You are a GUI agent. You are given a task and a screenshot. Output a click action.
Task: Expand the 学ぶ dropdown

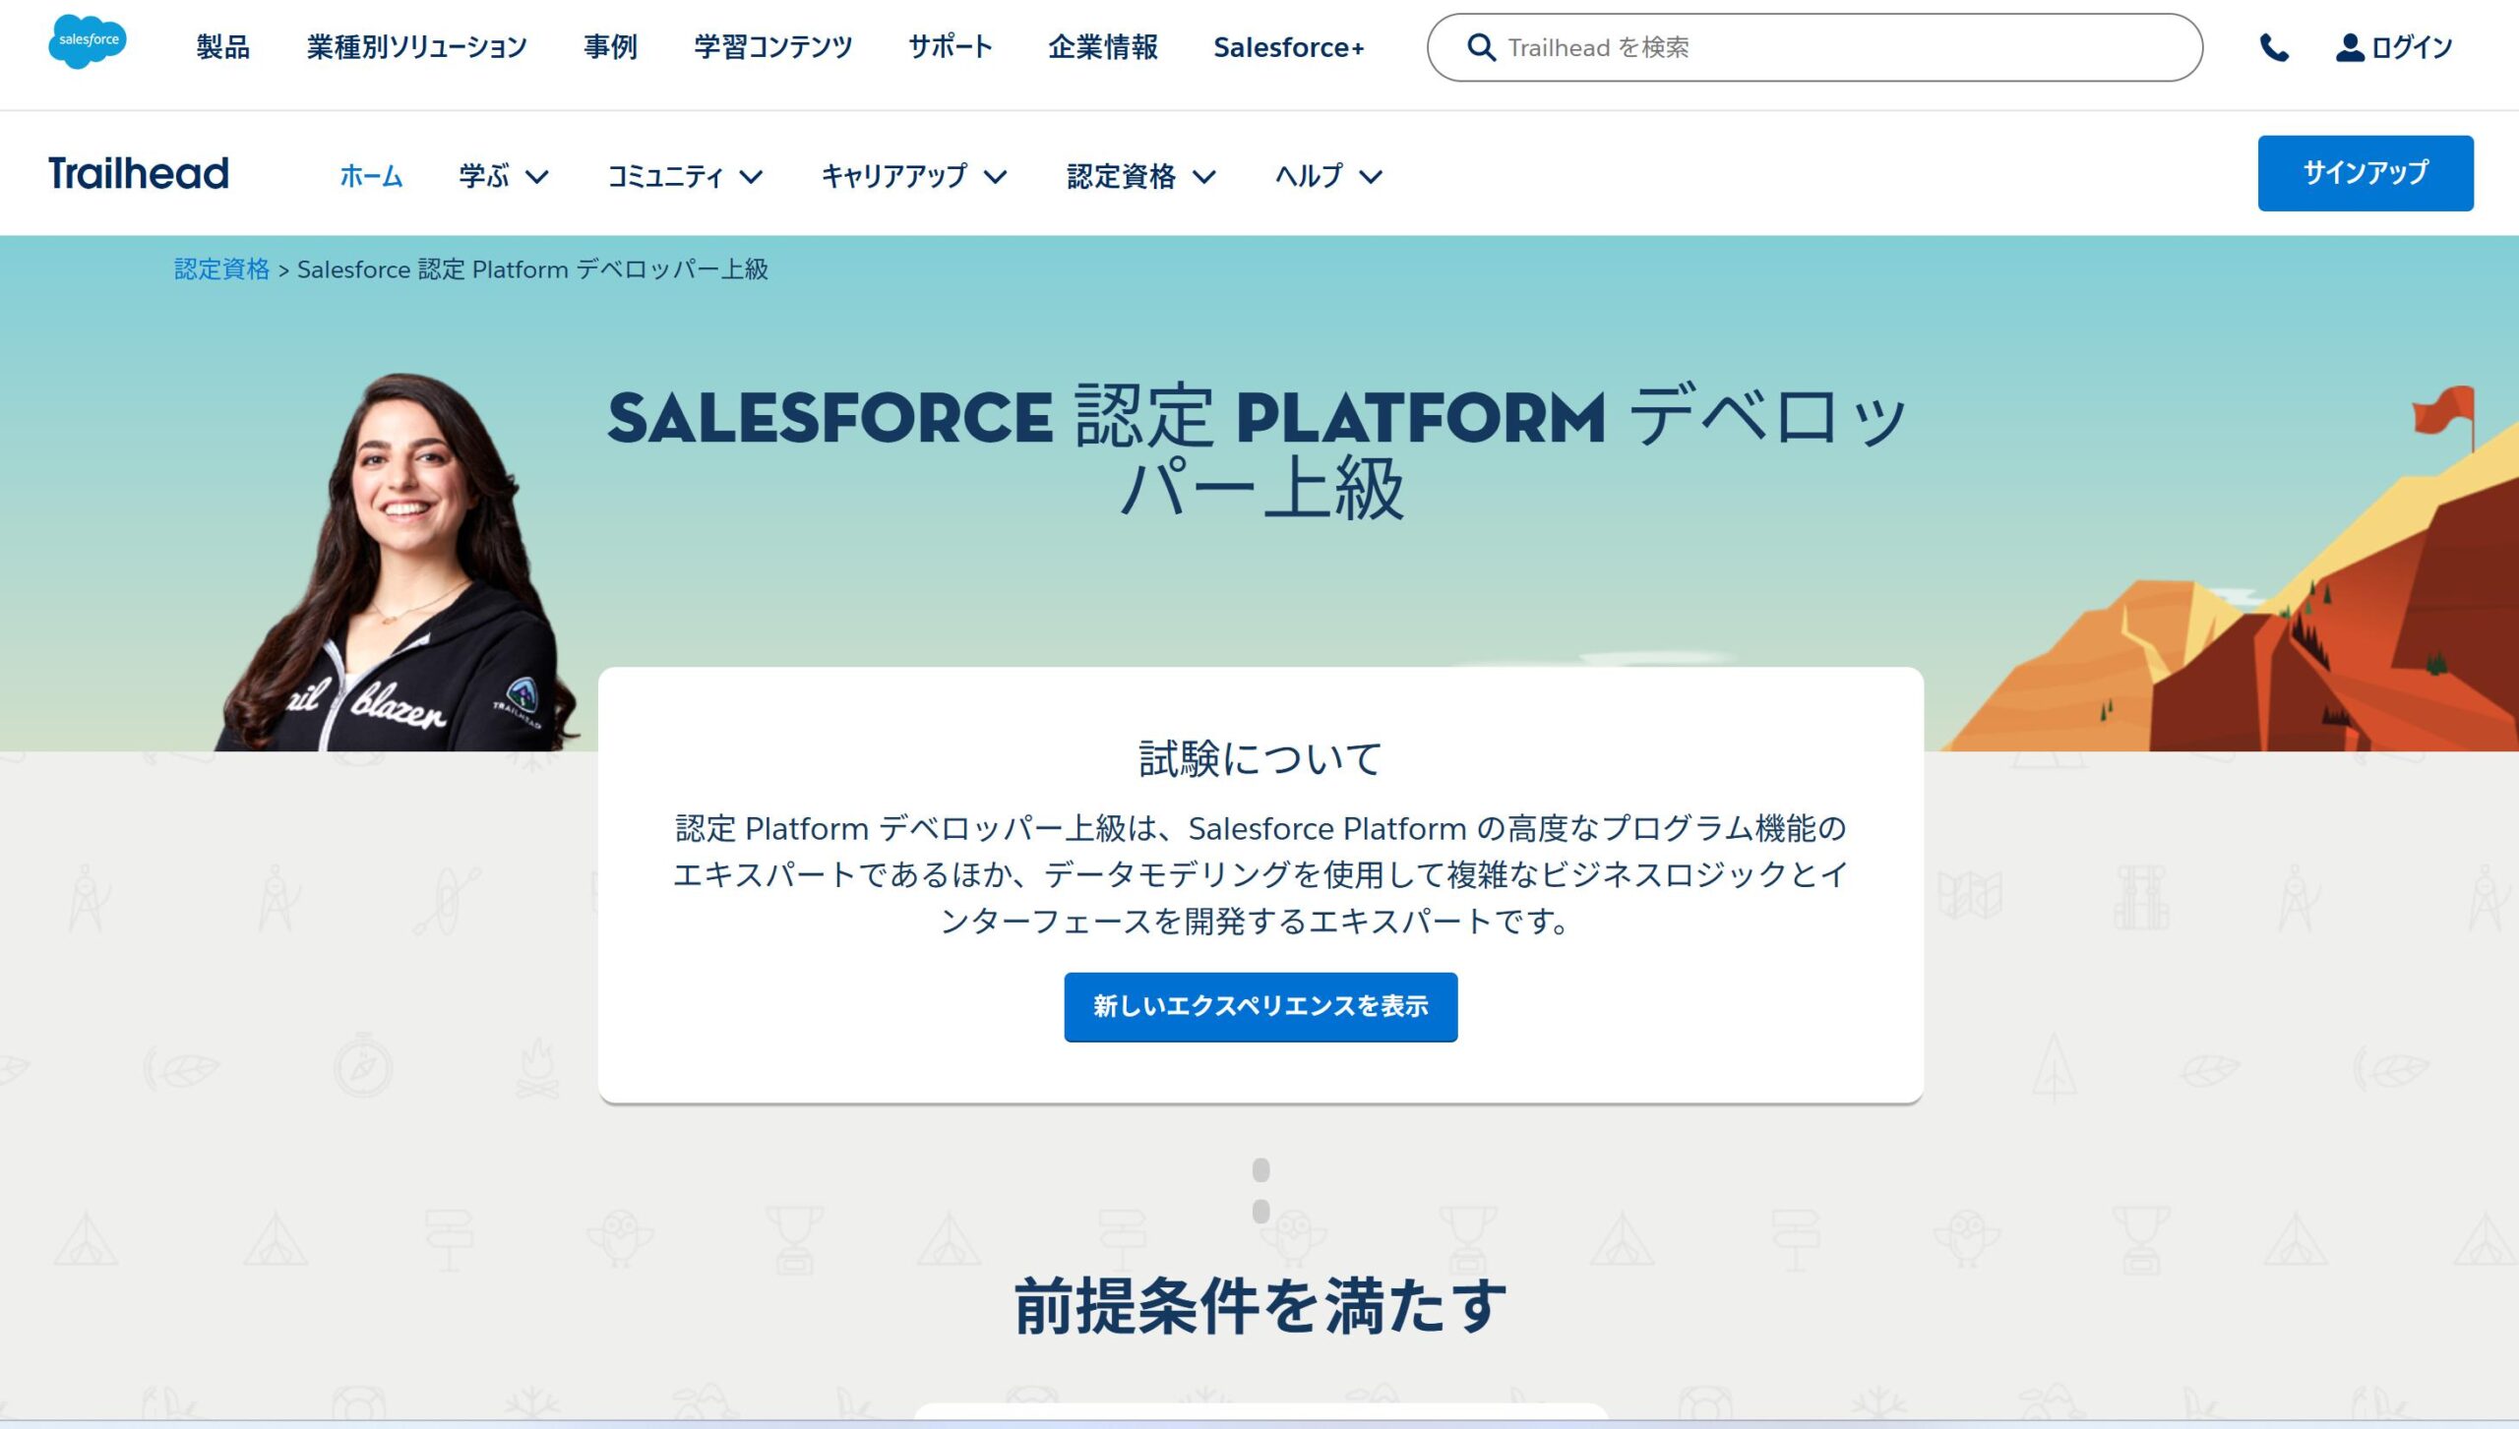point(504,176)
